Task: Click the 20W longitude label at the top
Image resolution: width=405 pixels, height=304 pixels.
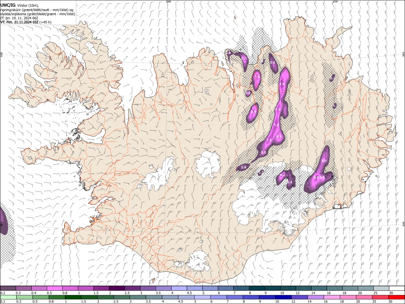Action: click(x=168, y=2)
